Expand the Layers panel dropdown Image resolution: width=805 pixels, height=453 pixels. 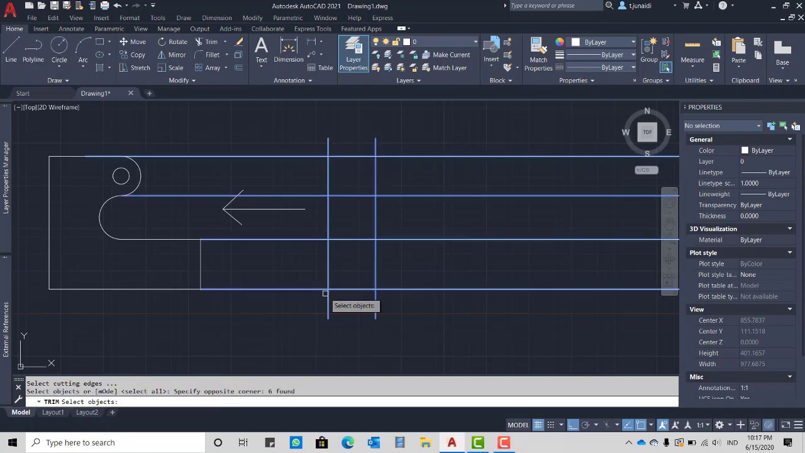(409, 81)
